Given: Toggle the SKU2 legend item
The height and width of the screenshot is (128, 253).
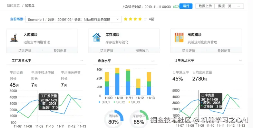Looking at the screenshot, I should pyautogui.click(x=119, y=102).
